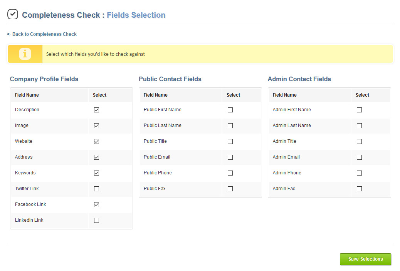Enable the Admin First Name checkbox

coord(359,110)
